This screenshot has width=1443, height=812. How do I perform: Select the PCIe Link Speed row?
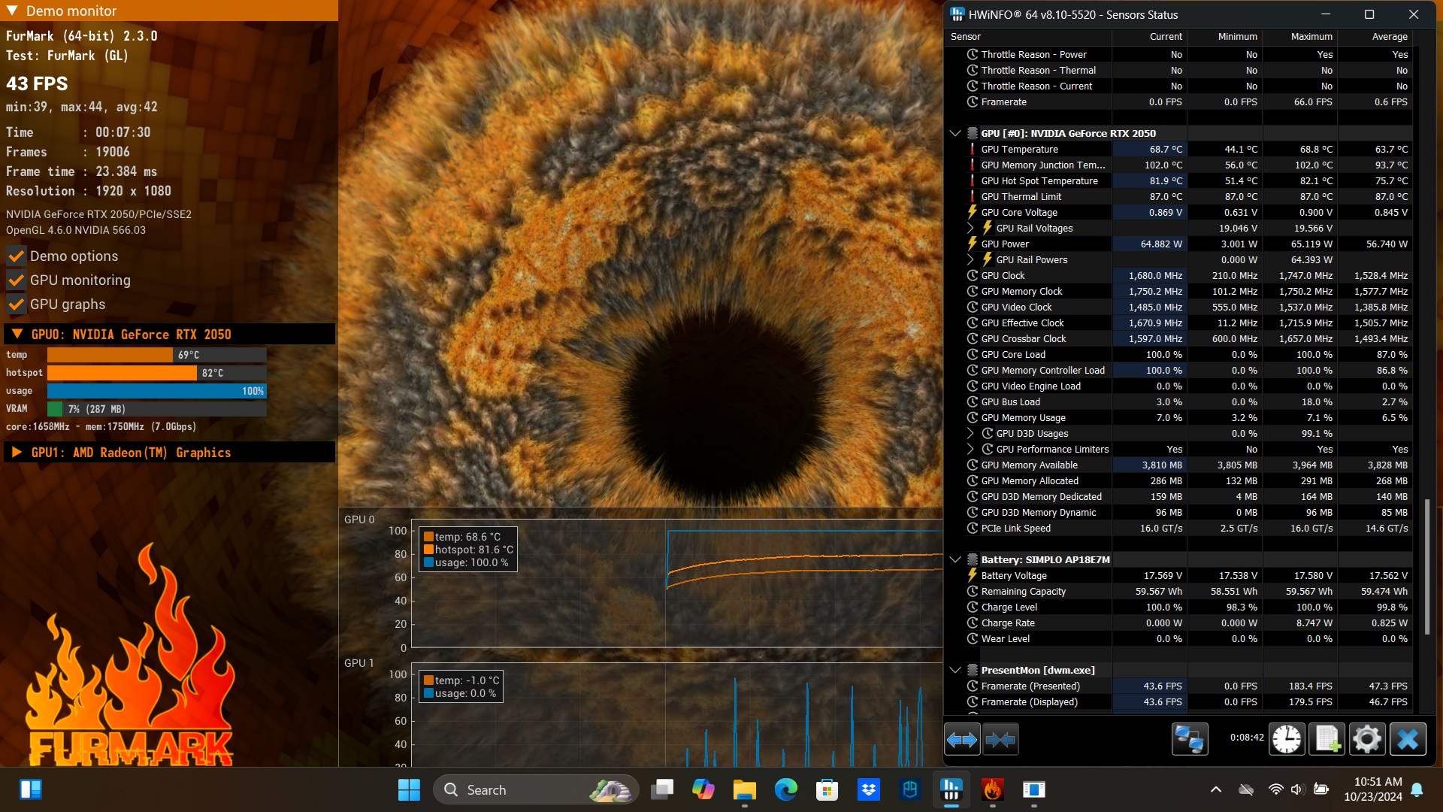[x=1178, y=528]
